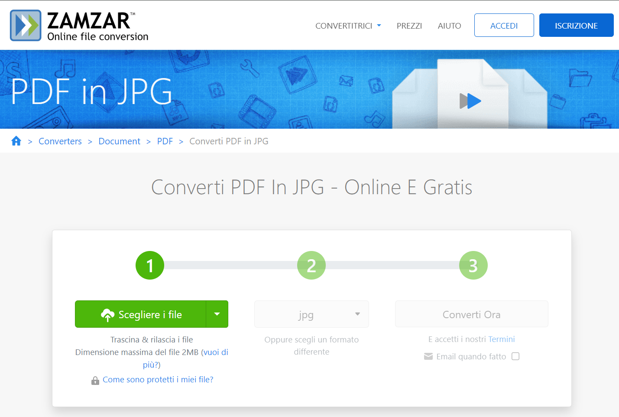This screenshot has height=417, width=619.
Task: Expand the Convertitrici menu
Action: click(348, 26)
